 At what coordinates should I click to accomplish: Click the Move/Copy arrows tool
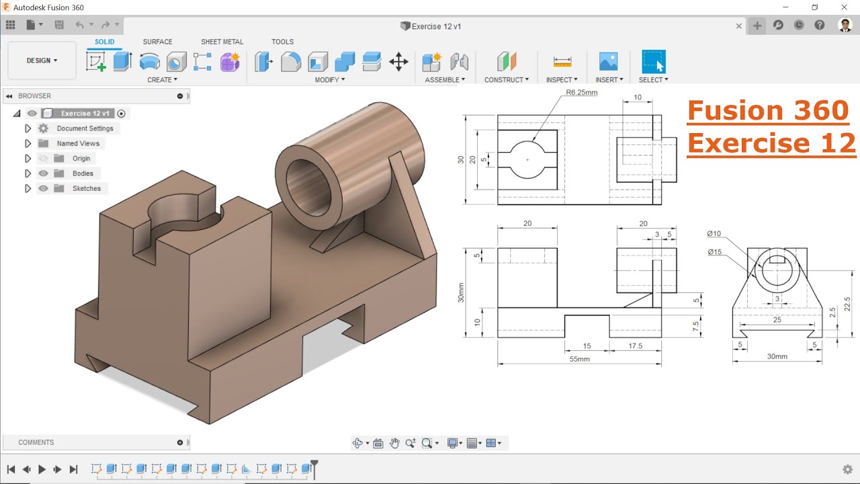(398, 62)
